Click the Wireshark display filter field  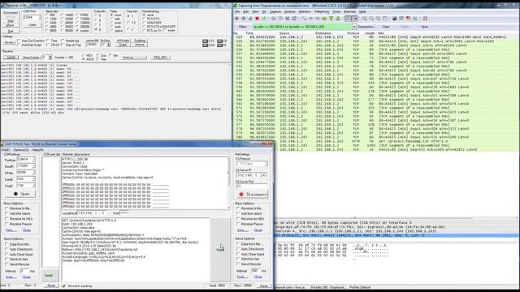(302, 27)
